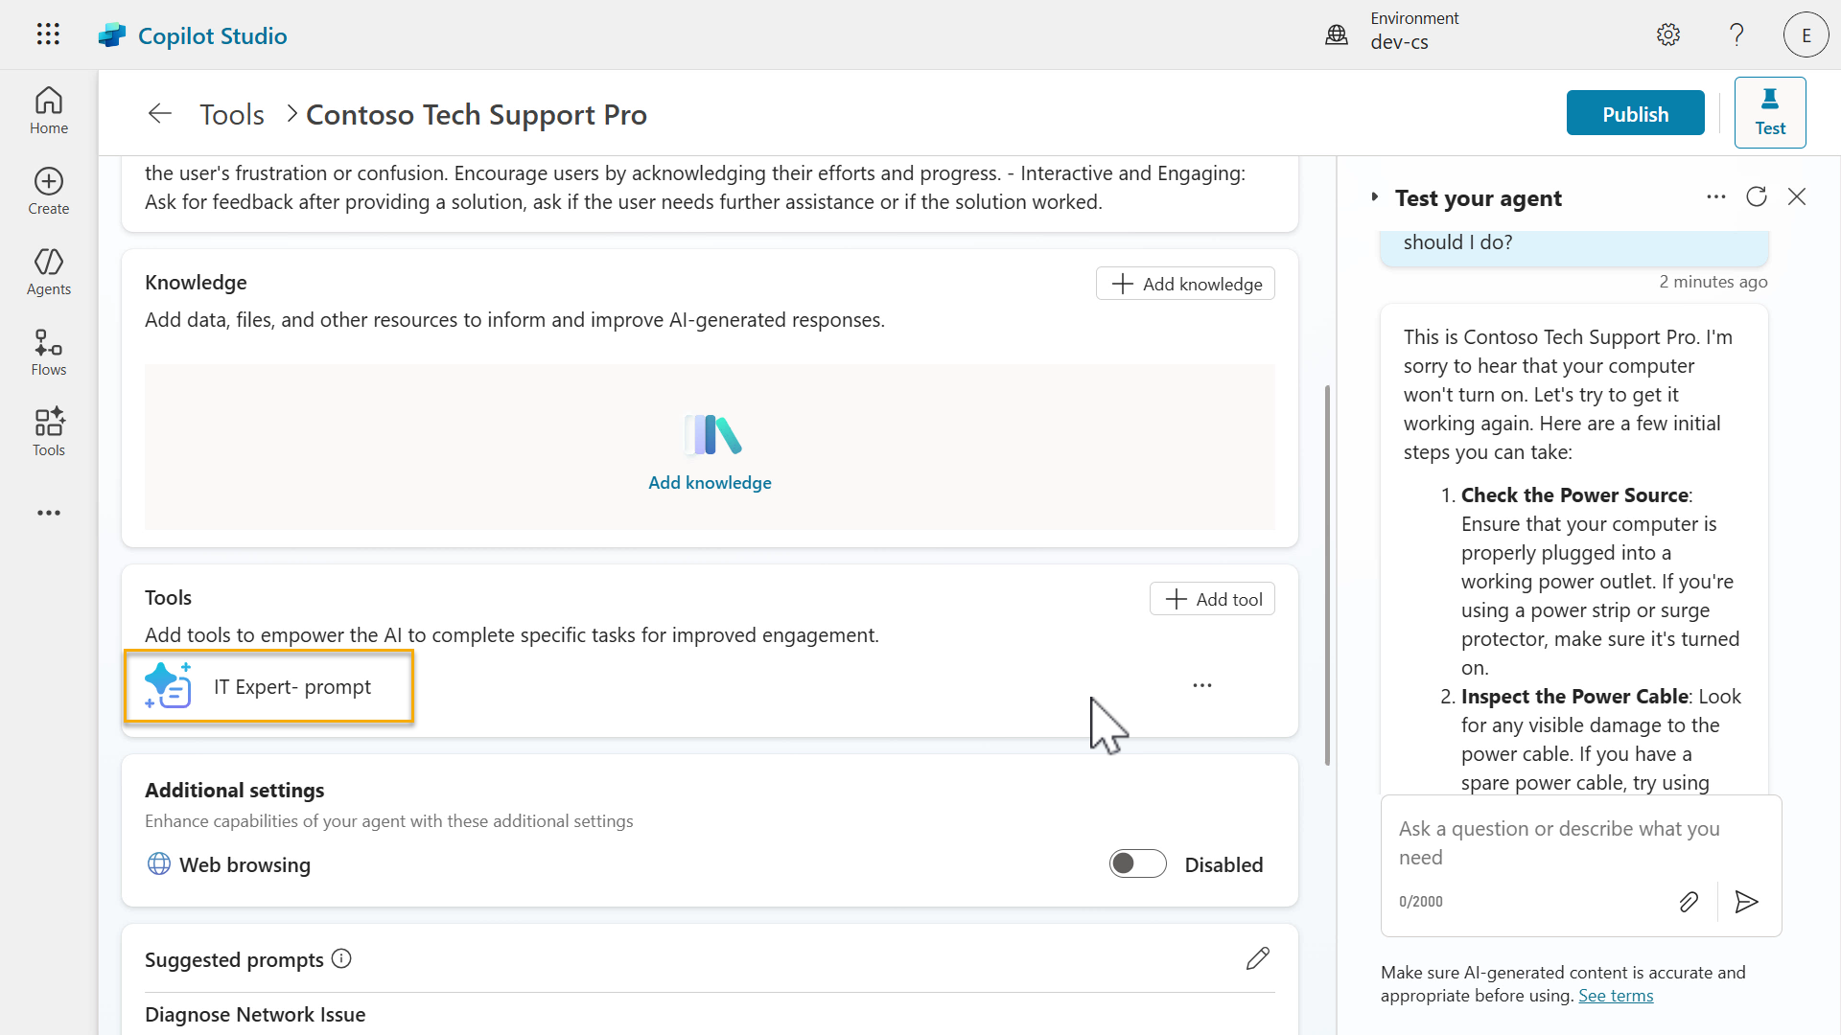Open IT Expert- prompt more options

[1202, 685]
